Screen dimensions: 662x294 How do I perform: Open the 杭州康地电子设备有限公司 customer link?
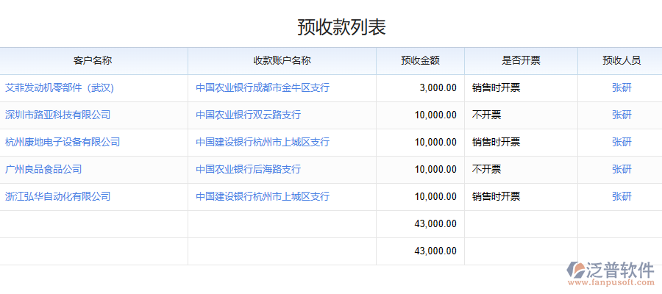click(62, 143)
